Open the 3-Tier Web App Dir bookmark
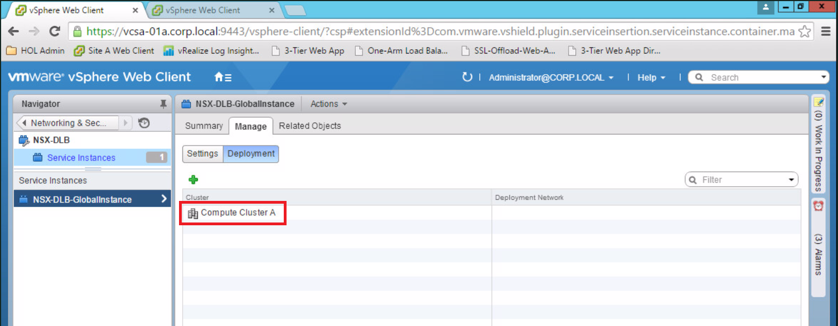 pyautogui.click(x=614, y=50)
